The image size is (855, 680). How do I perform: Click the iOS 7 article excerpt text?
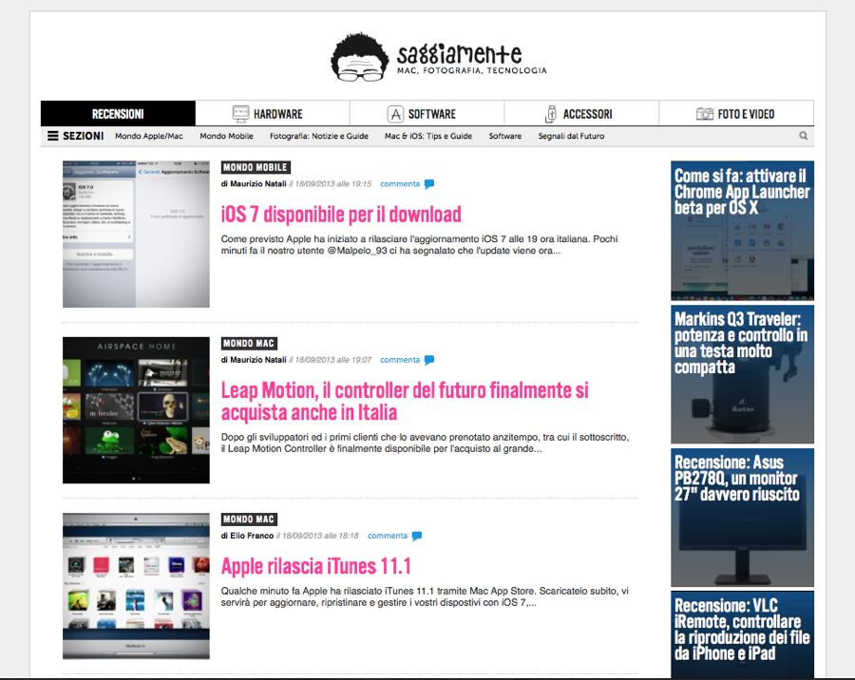tap(419, 245)
